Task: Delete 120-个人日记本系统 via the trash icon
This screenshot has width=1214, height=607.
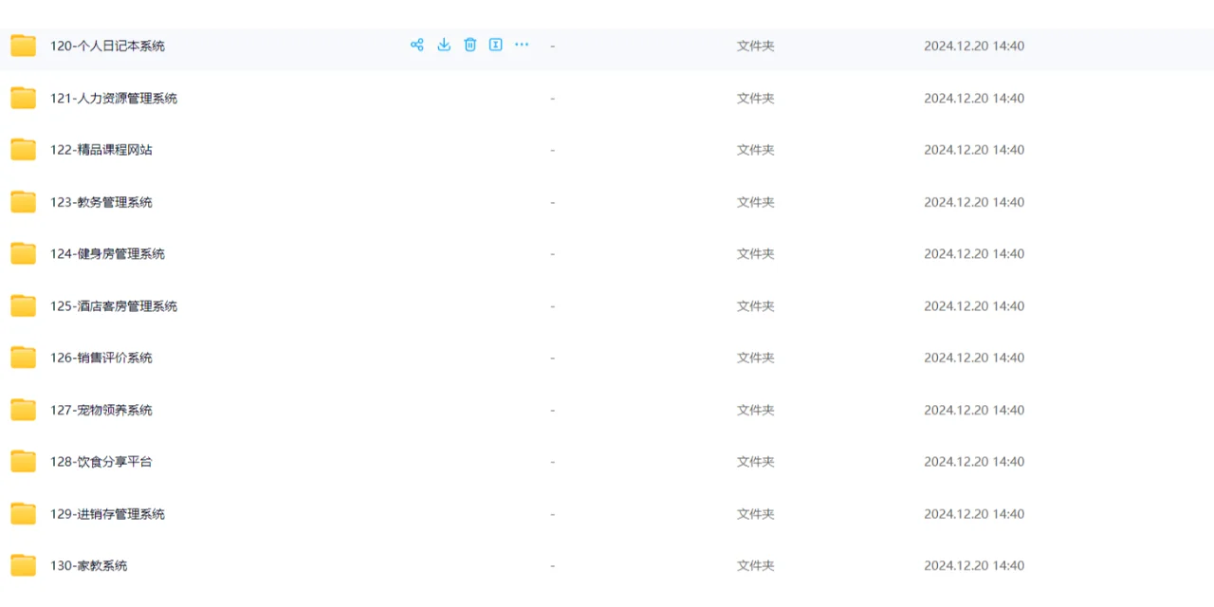Action: pos(469,44)
